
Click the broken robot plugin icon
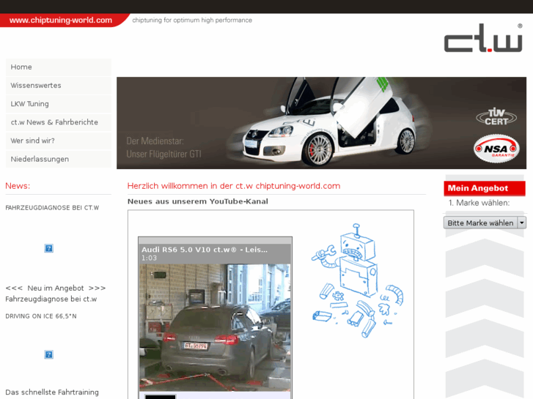tap(357, 280)
